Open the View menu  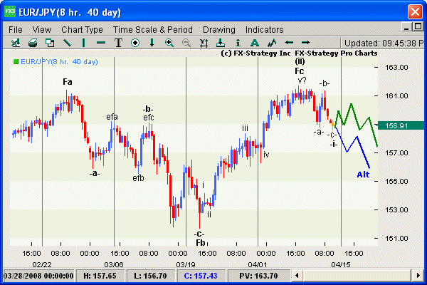(x=42, y=29)
